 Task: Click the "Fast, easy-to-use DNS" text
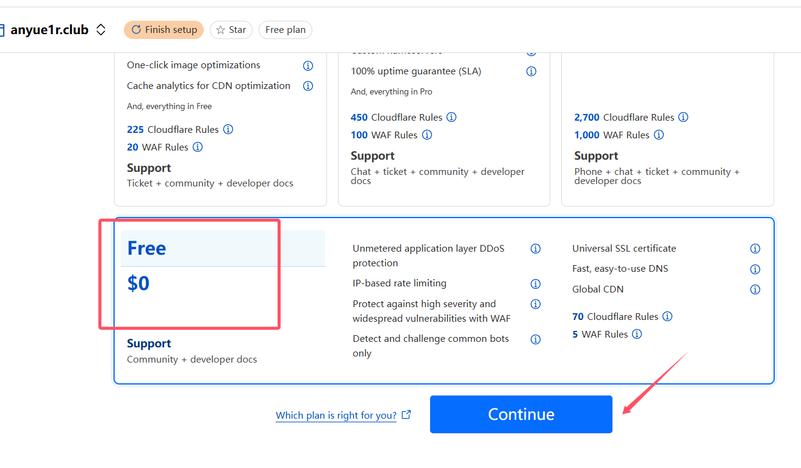click(x=620, y=269)
